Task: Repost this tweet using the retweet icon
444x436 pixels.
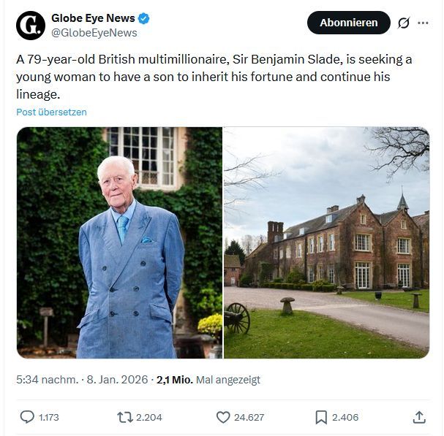Action: click(x=125, y=417)
